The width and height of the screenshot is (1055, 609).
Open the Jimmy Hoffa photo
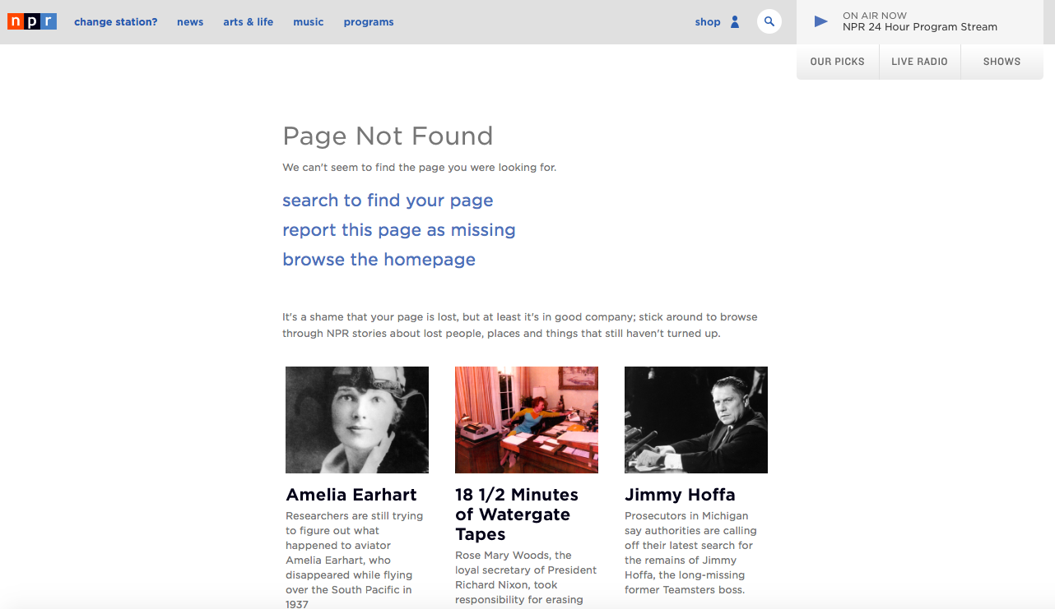click(x=696, y=420)
